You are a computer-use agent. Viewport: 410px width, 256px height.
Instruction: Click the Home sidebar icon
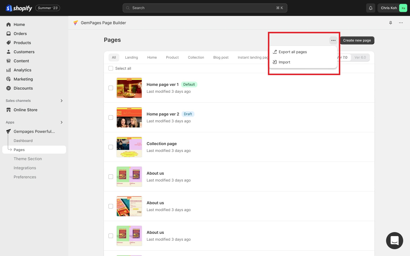click(9, 24)
